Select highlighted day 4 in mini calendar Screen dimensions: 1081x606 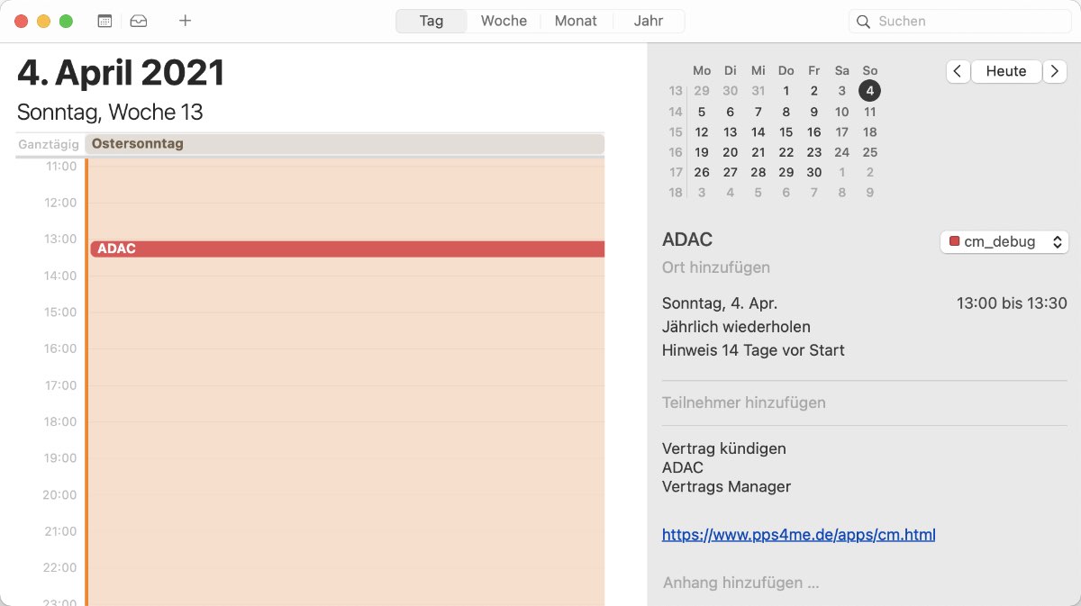(869, 91)
